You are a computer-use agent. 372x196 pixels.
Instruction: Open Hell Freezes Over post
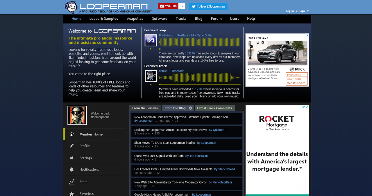click(x=173, y=169)
